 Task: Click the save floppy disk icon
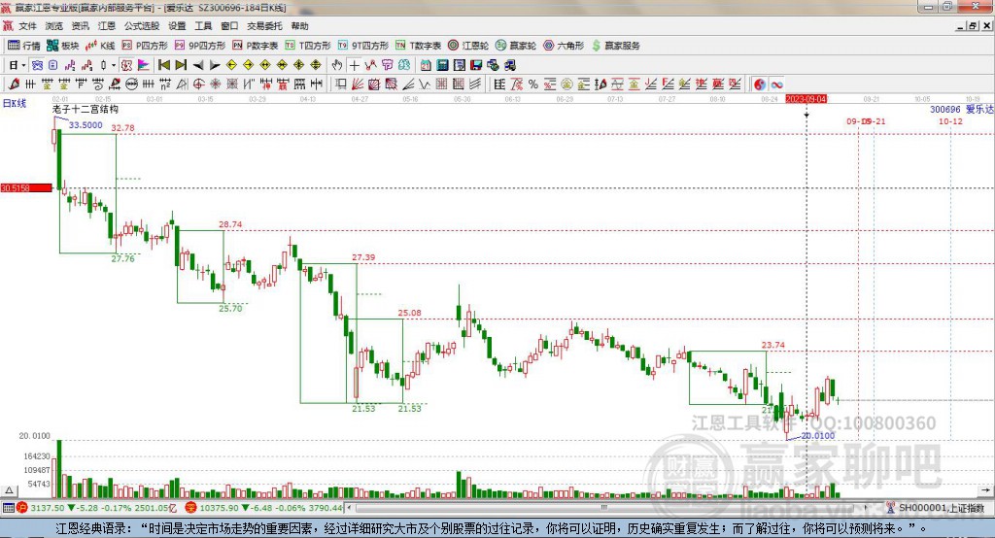476,65
